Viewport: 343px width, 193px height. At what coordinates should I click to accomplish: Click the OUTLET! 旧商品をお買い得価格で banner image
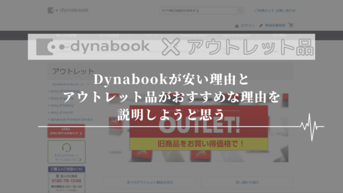pyautogui.click(x=199, y=128)
